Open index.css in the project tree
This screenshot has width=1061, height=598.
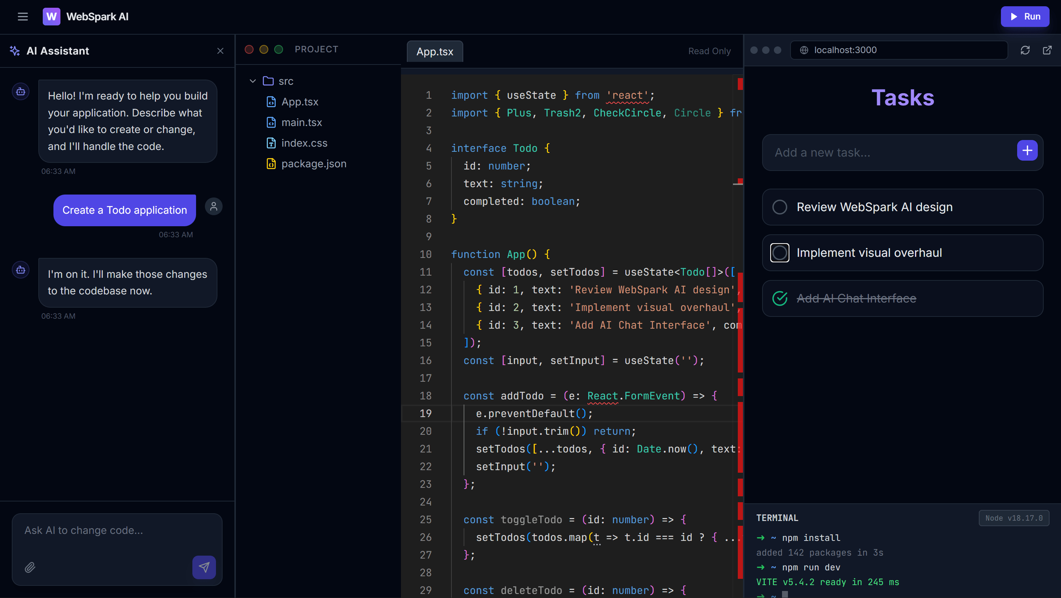(x=304, y=143)
